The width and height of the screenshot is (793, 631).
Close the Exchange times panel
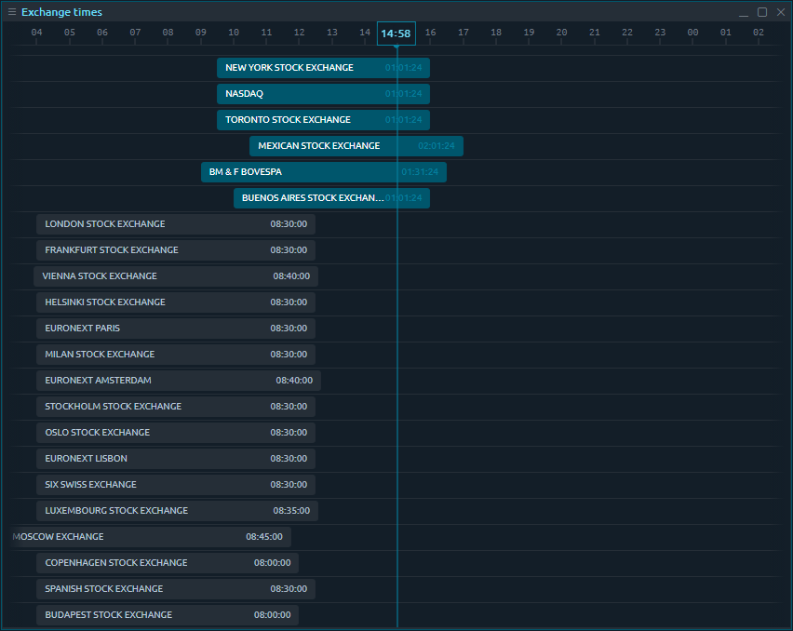tap(780, 12)
